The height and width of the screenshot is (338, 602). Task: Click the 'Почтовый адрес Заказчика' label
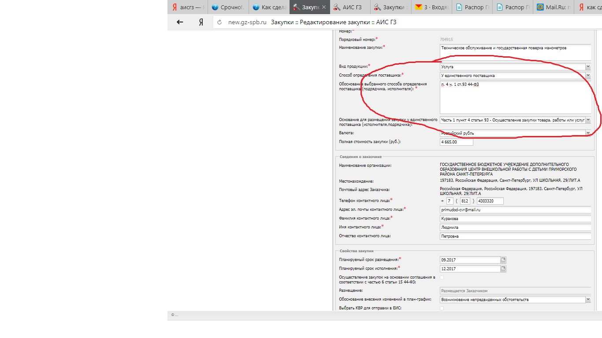tap(364, 189)
